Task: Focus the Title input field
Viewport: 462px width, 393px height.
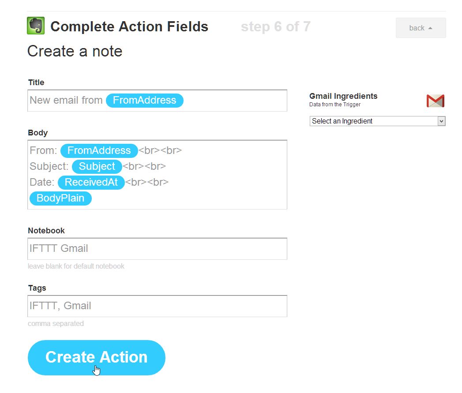Action: (158, 101)
